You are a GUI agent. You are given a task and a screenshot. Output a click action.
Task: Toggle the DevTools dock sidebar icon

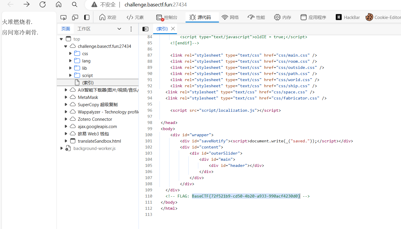point(87,18)
